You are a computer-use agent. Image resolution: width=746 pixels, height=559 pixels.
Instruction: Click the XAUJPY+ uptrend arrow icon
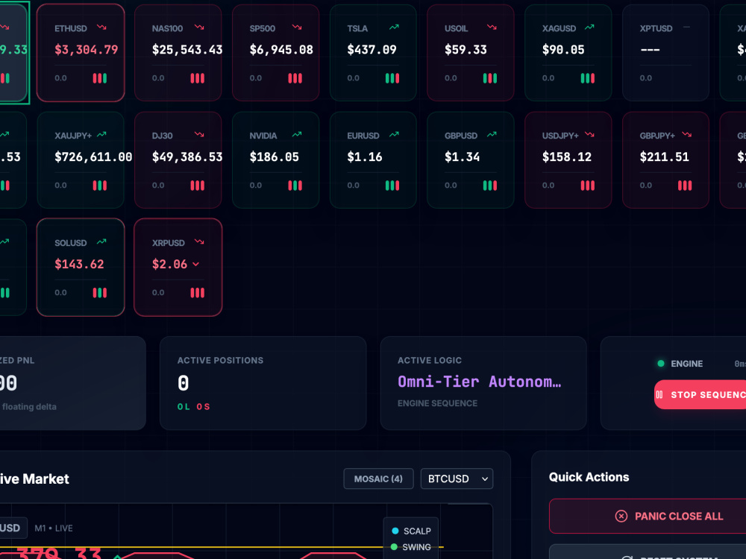[x=101, y=135]
